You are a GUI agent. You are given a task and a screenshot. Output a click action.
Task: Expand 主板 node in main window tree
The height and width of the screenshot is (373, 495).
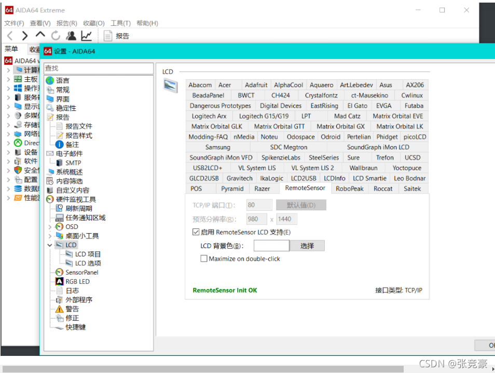pyautogui.click(x=8, y=79)
